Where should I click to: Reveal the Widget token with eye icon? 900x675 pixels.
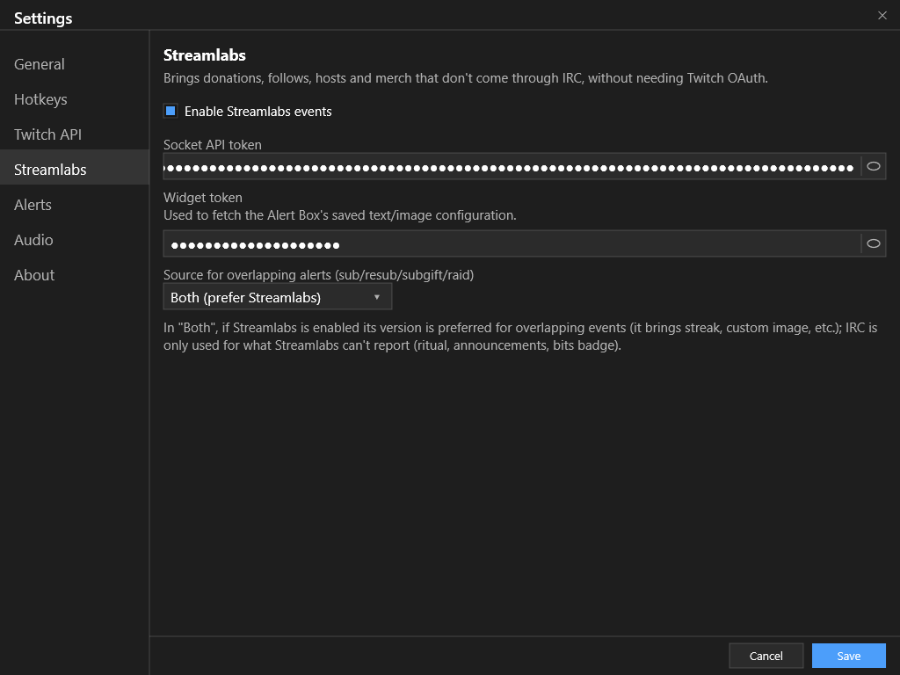click(x=873, y=243)
